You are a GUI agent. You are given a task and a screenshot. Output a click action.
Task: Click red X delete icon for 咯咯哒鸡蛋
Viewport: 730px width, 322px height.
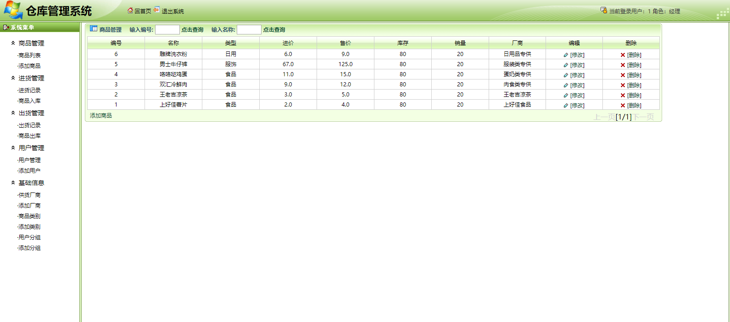(x=623, y=75)
